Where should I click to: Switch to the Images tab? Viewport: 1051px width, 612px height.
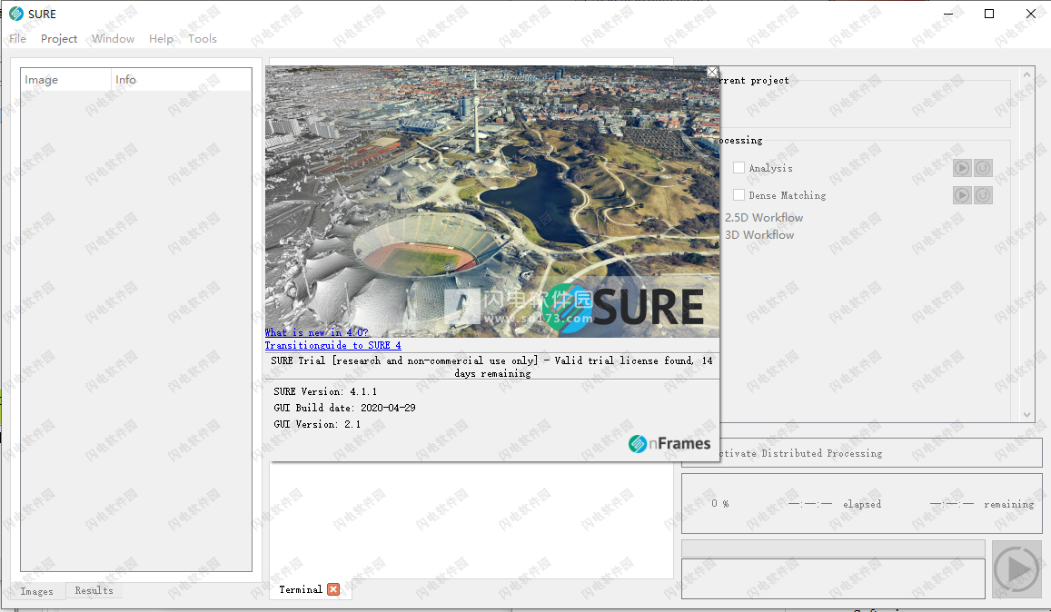(37, 591)
